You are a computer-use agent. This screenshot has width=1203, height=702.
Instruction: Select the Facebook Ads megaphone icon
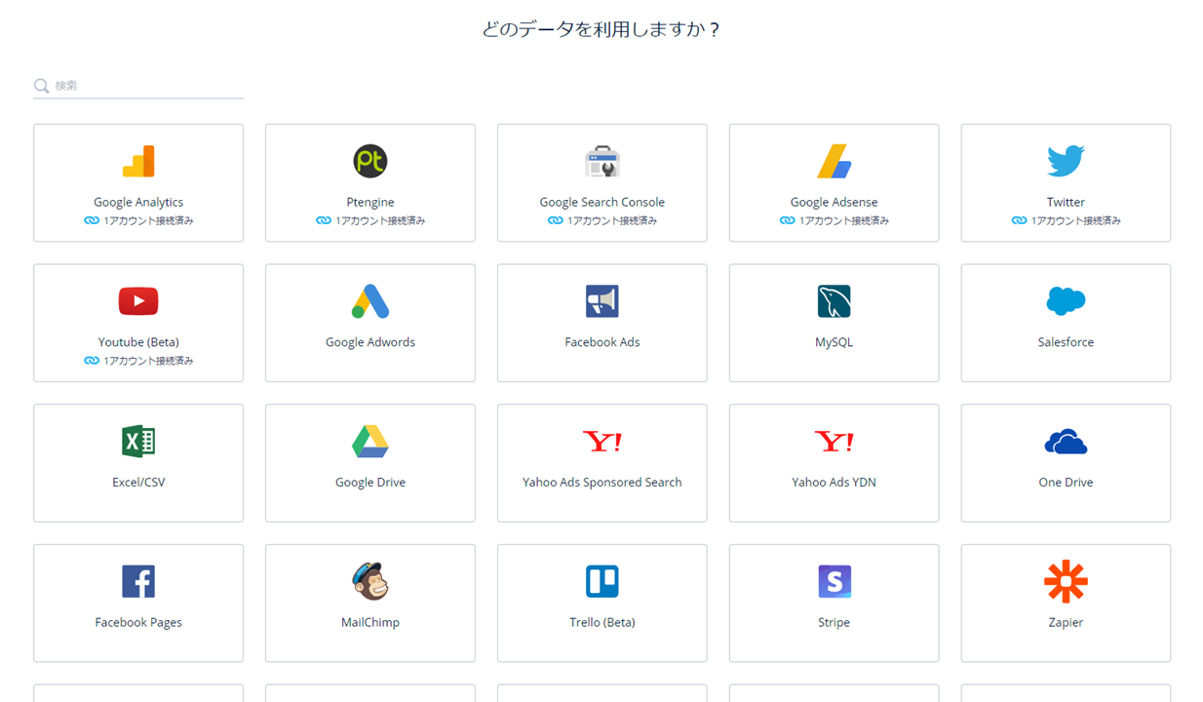[602, 301]
